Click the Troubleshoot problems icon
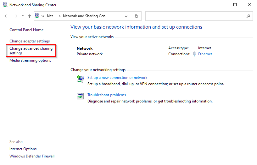This screenshot has width=257, height=165. coord(80,96)
